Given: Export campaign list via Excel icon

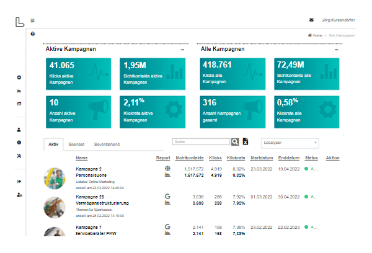Looking at the screenshot, I should 245,142.
